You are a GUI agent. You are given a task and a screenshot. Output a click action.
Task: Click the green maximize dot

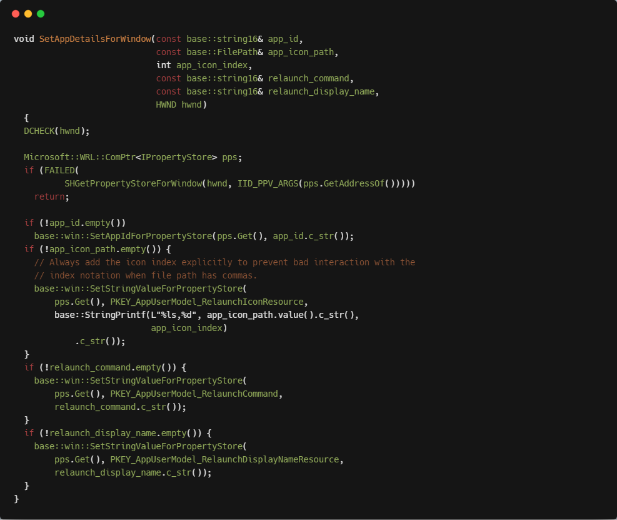pos(41,14)
